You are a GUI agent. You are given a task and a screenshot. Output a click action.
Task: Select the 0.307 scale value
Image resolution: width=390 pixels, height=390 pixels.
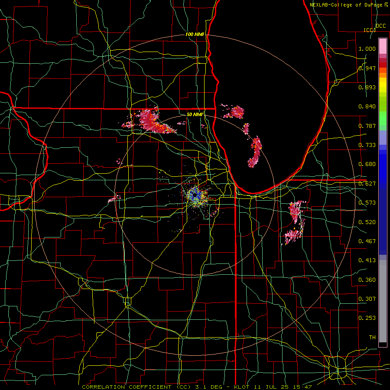click(x=367, y=299)
